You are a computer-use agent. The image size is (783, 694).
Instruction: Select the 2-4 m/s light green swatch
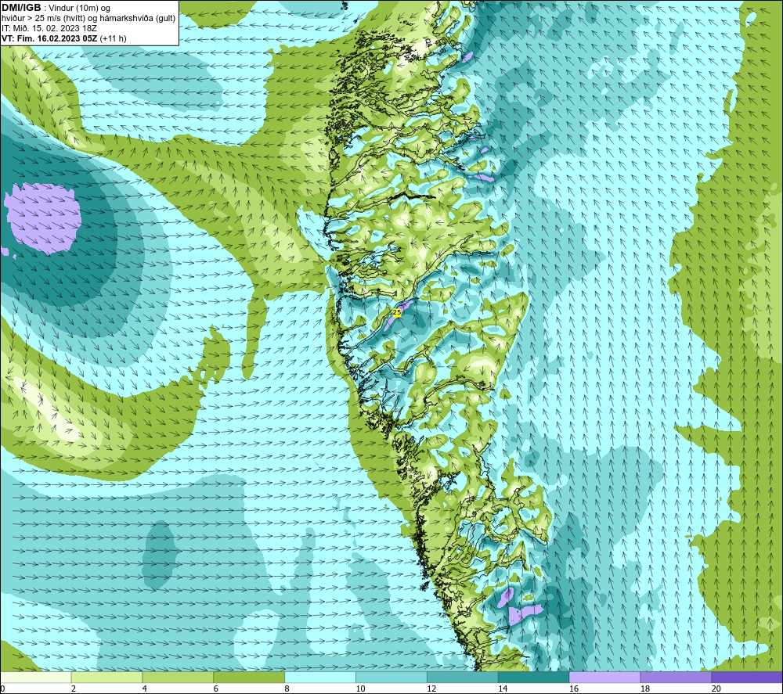click(106, 677)
